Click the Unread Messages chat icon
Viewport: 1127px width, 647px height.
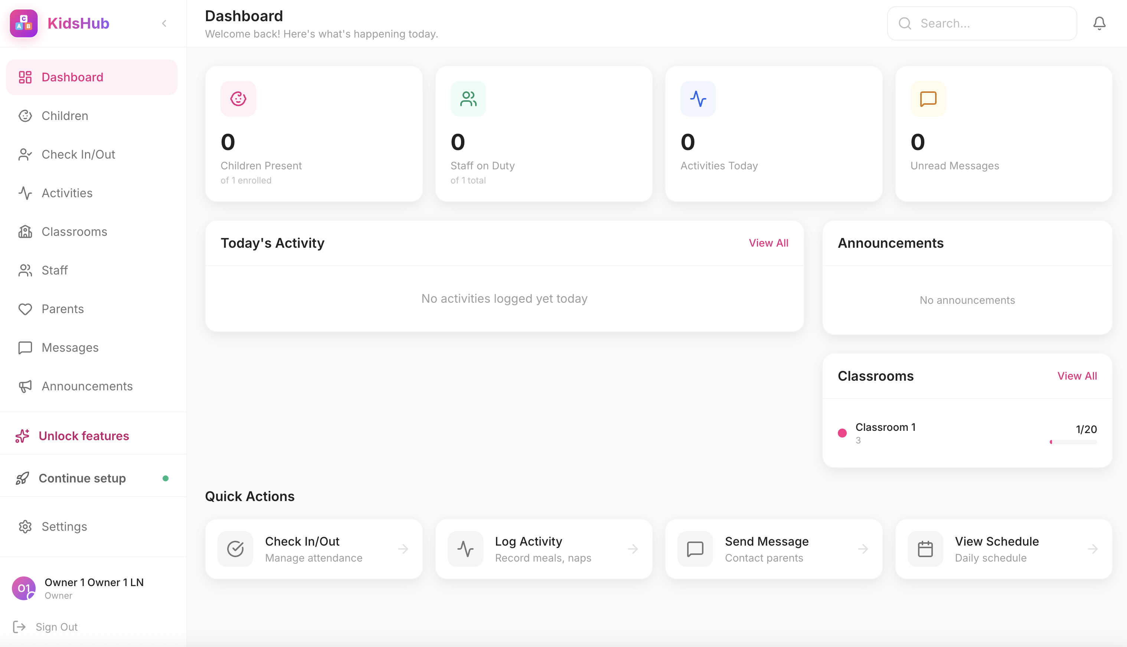(928, 99)
